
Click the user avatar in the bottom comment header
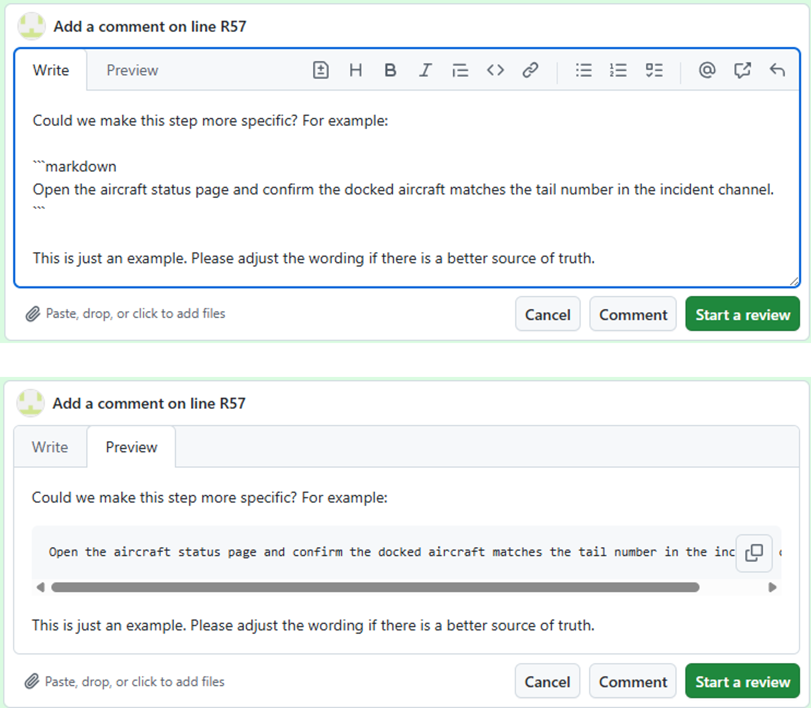30,403
